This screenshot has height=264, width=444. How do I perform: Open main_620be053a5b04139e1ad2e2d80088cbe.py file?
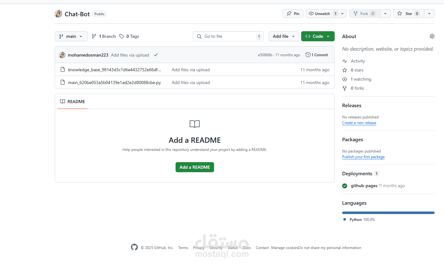click(114, 82)
